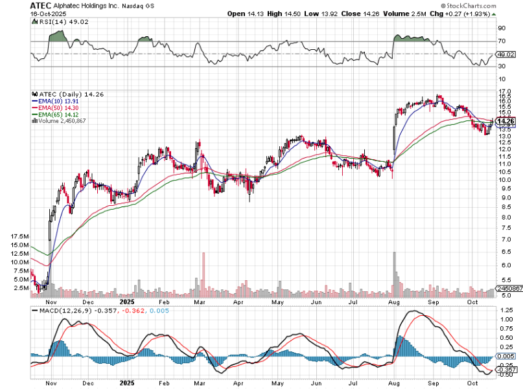Click the 2025 label on the MACD panel's date axis

coord(127,383)
